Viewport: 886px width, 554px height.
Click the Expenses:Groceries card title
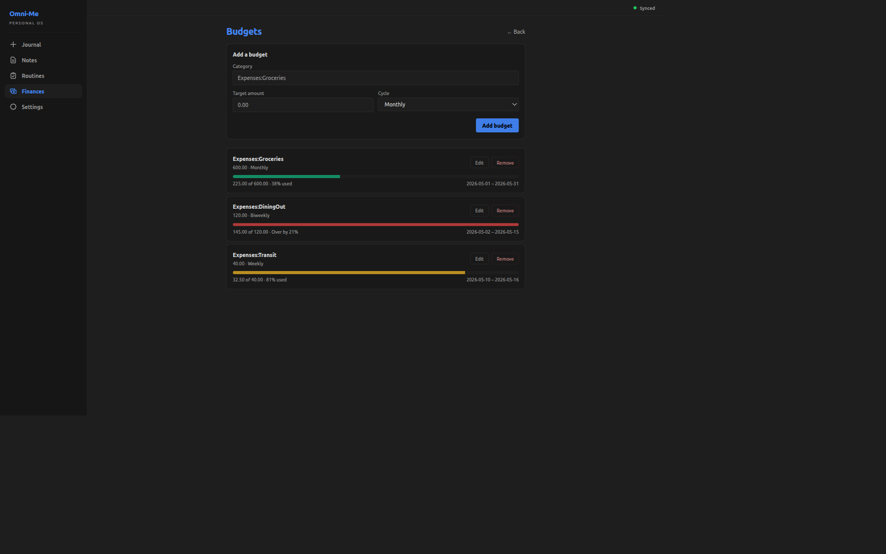point(258,159)
